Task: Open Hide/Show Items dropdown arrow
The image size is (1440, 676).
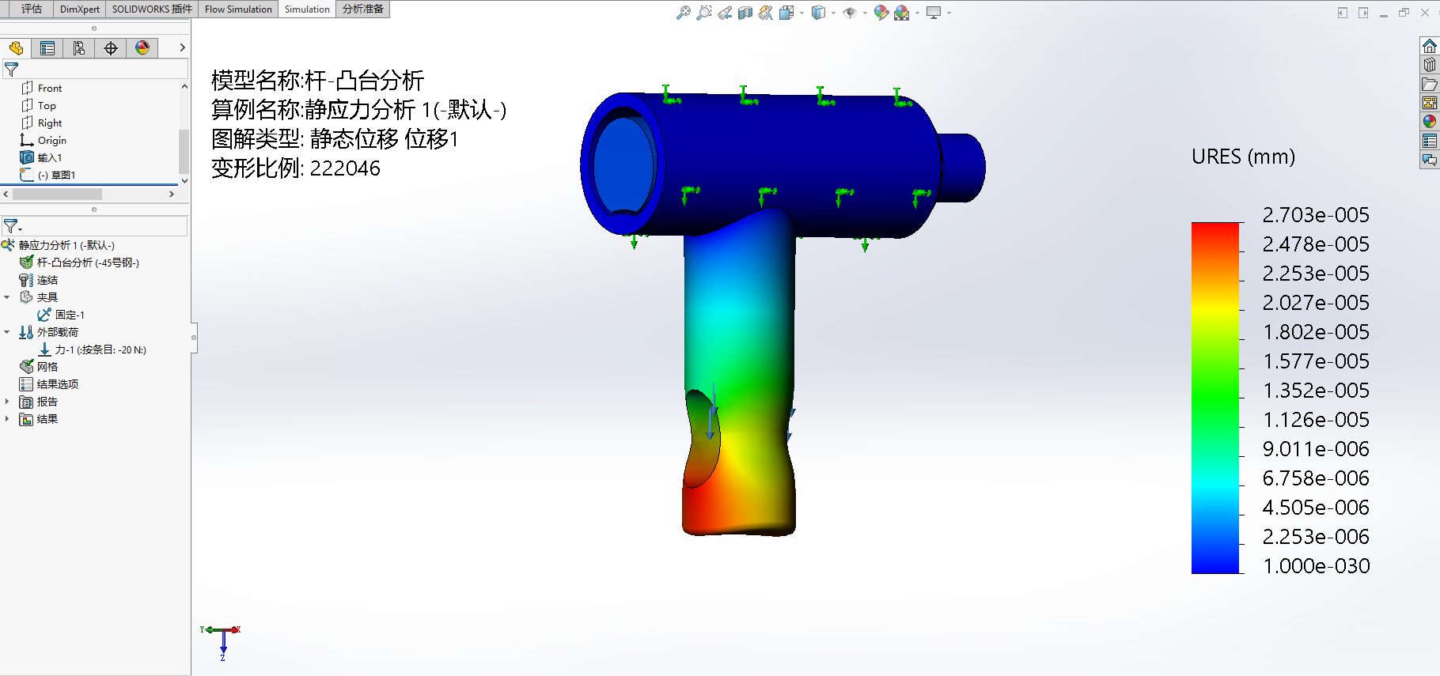Action: click(865, 13)
